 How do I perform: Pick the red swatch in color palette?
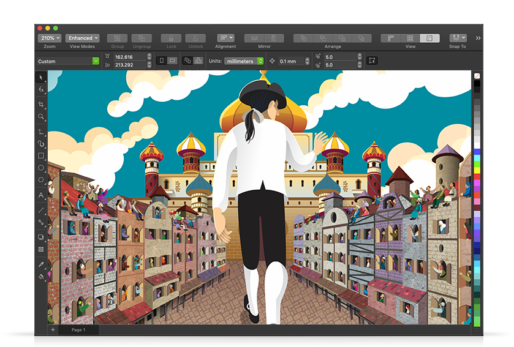click(x=477, y=177)
